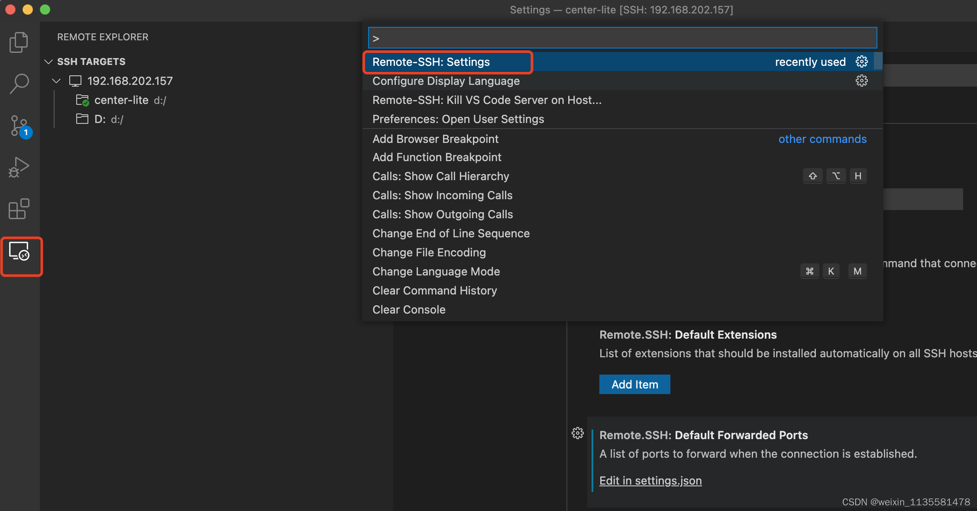Click gear icon beside Configure Display Language
This screenshot has height=511, width=977.
(861, 81)
